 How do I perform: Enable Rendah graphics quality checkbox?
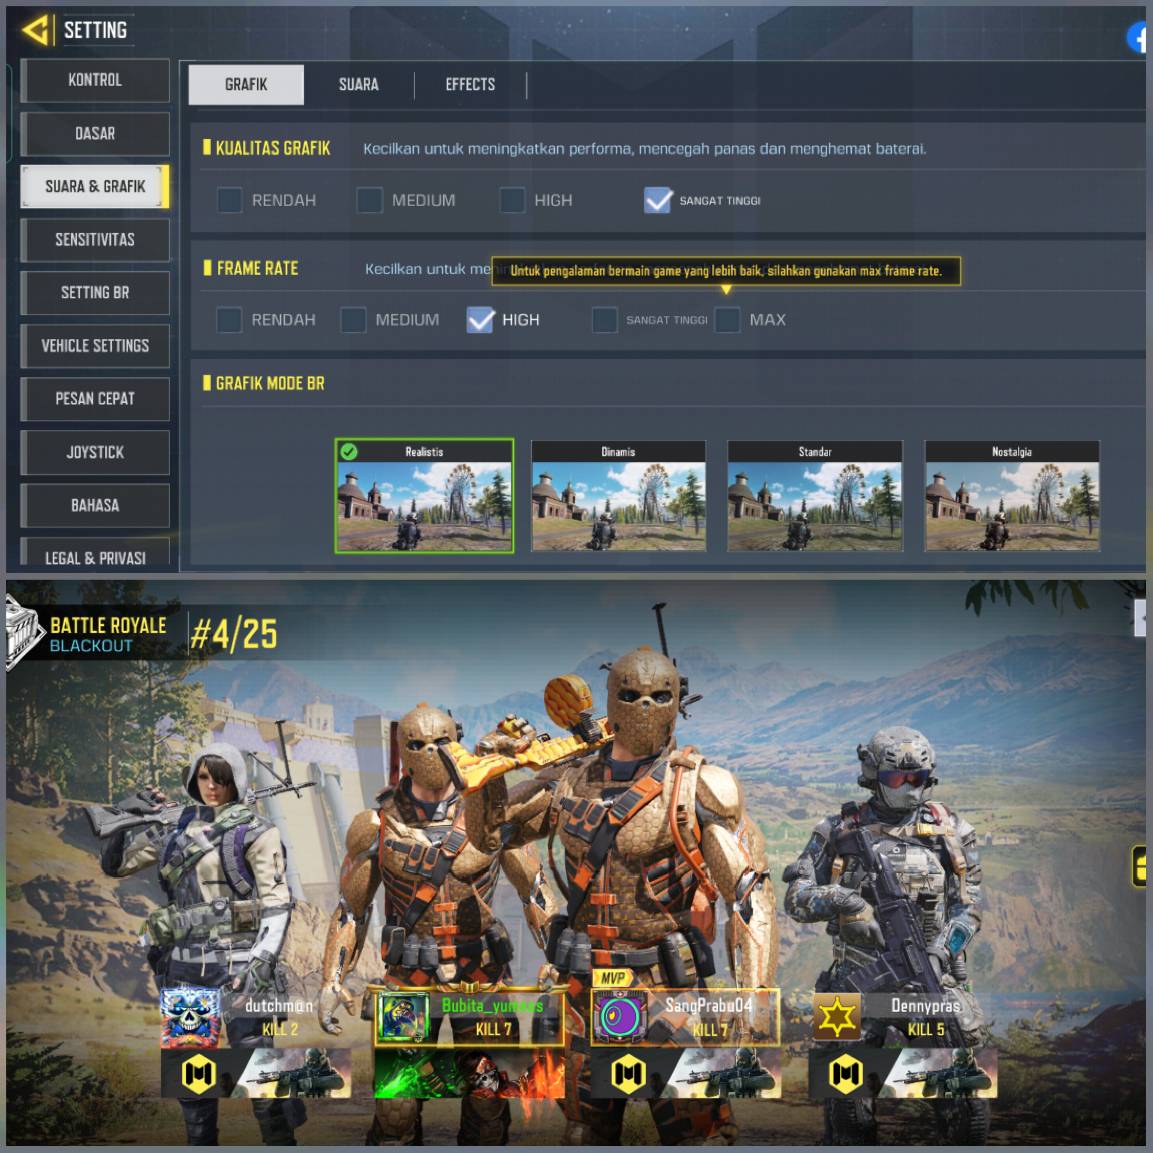[229, 201]
